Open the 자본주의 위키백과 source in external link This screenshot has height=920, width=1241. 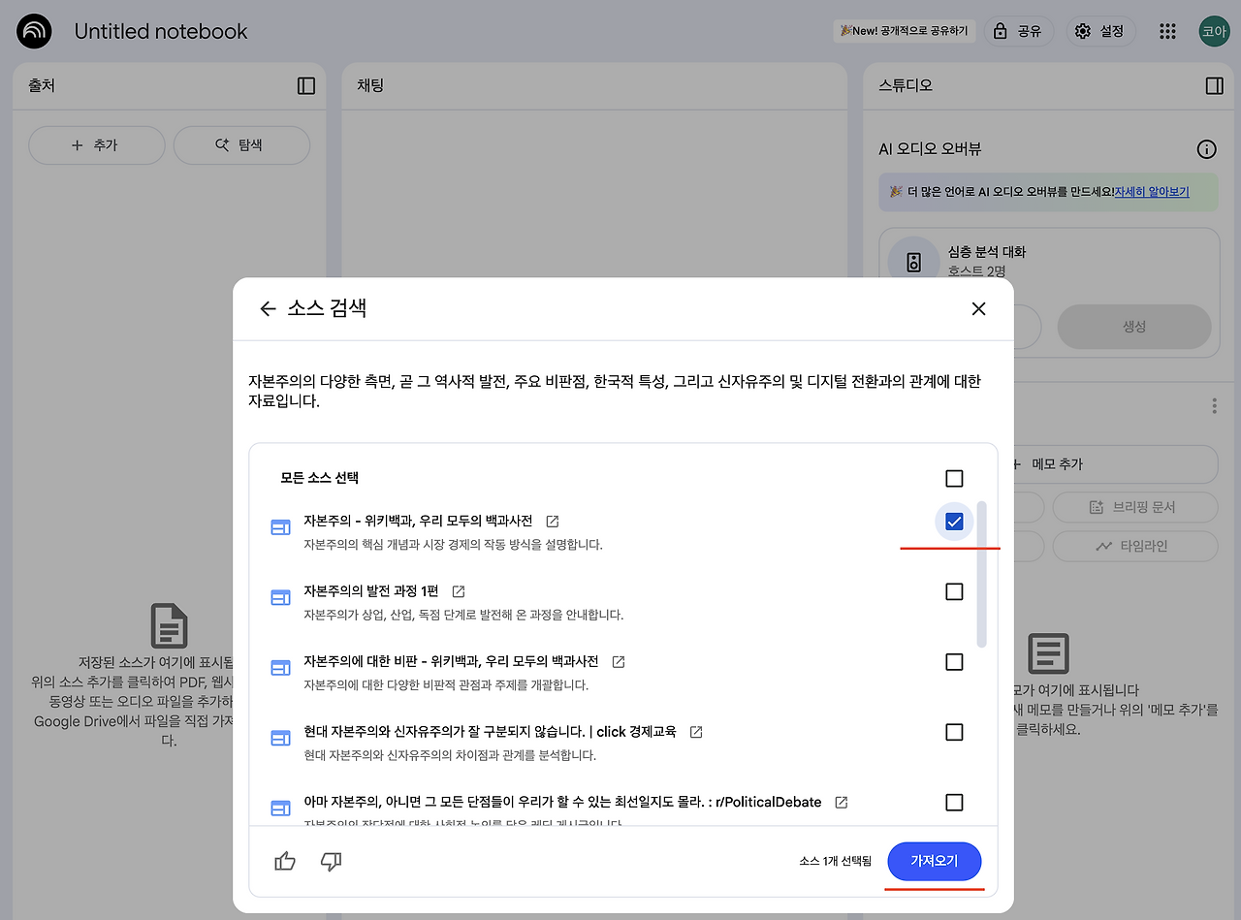point(551,521)
